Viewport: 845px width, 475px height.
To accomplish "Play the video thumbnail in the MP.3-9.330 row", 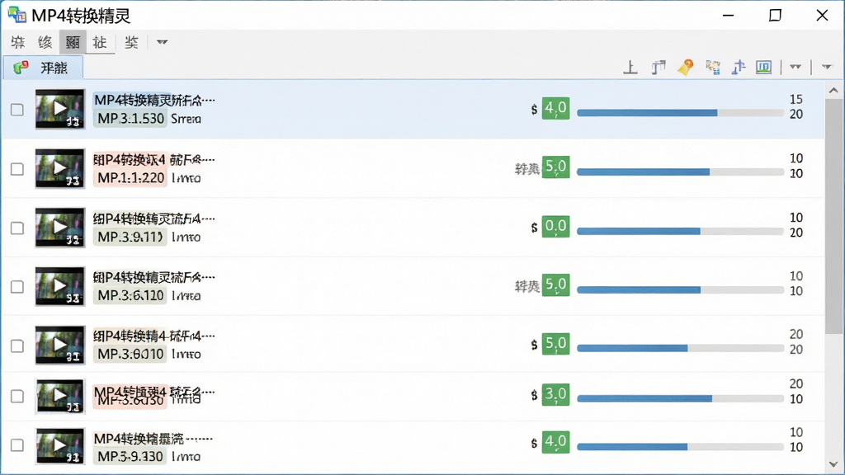I will (x=59, y=445).
